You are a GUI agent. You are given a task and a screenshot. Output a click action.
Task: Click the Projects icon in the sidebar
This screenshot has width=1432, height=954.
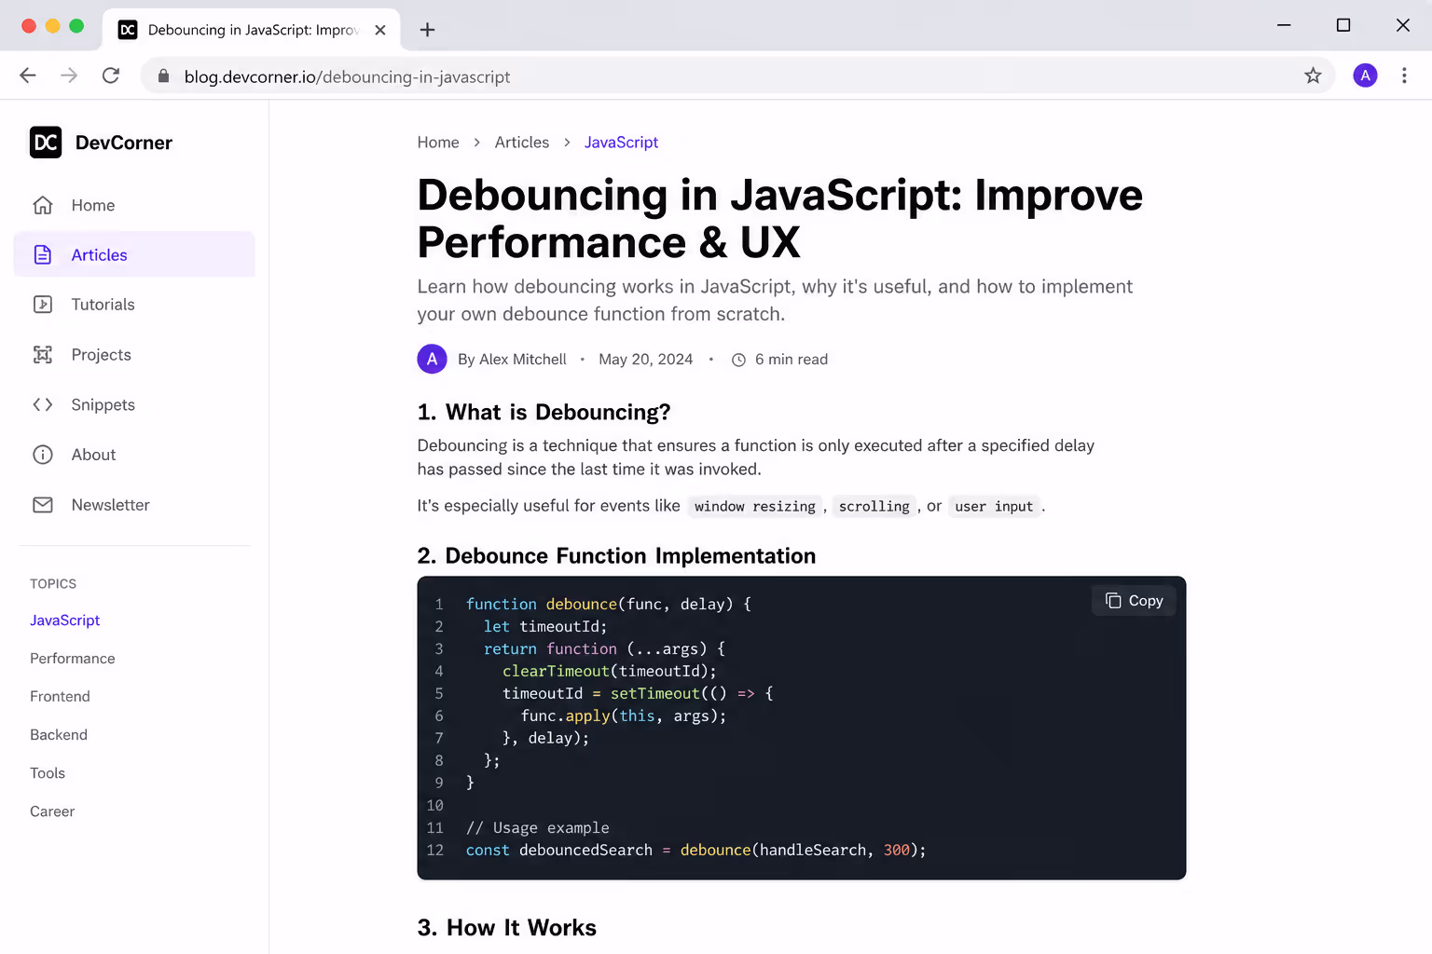43,354
